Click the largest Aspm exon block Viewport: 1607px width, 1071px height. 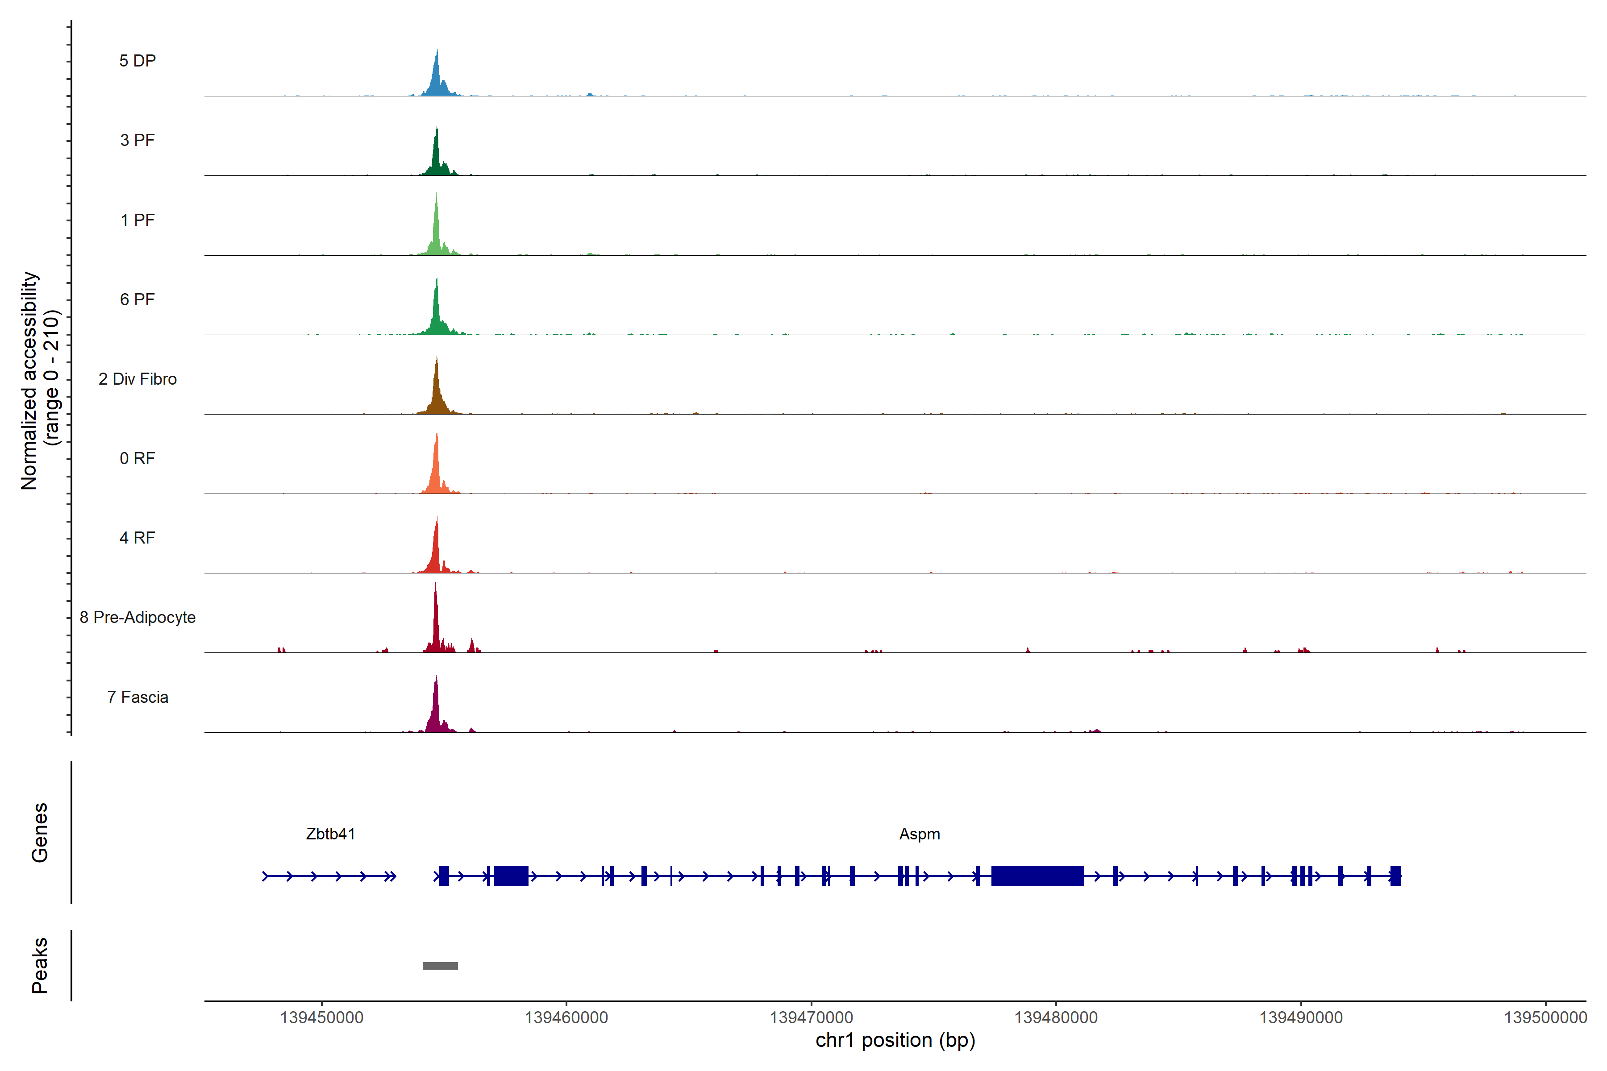point(1037,876)
